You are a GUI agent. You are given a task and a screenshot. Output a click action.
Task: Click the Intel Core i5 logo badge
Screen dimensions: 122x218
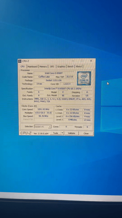[x=84, y=78]
